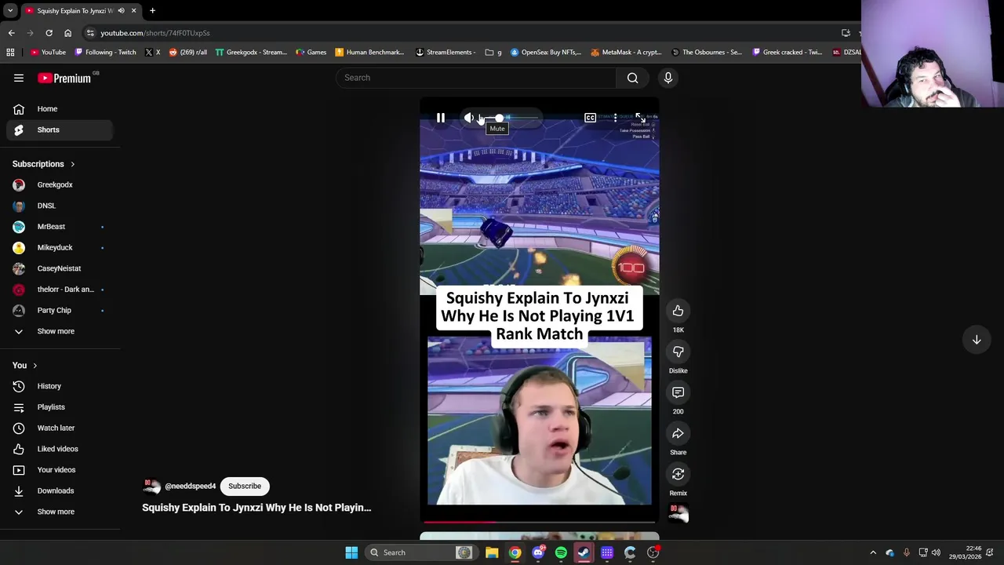Open Liked videos in the sidebar
Viewport: 1004px width, 565px height.
60,449
